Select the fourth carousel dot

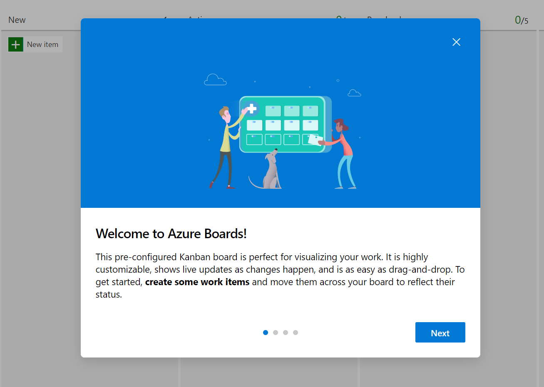296,333
